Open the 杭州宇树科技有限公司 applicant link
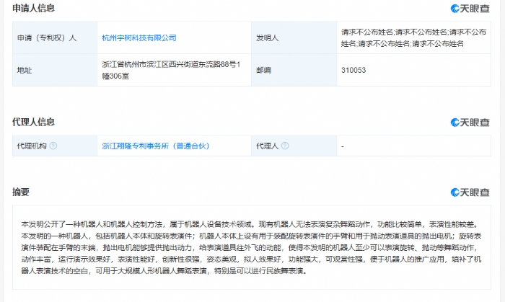Viewport: 505px width, 302px height. 139,38
